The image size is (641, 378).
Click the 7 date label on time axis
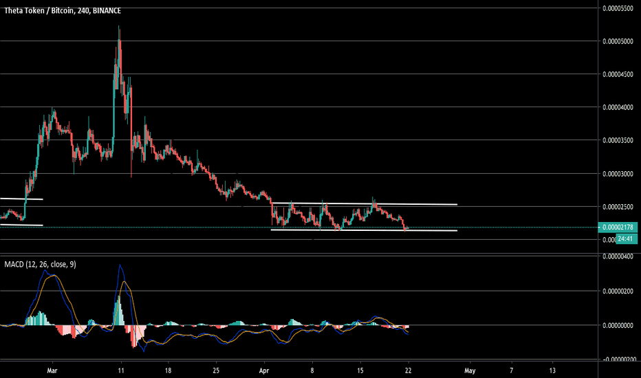(512, 370)
